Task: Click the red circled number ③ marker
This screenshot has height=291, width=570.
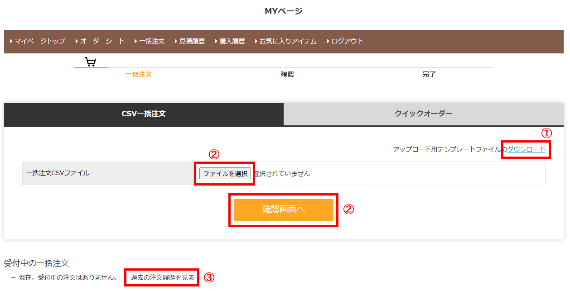Action: 209,278
